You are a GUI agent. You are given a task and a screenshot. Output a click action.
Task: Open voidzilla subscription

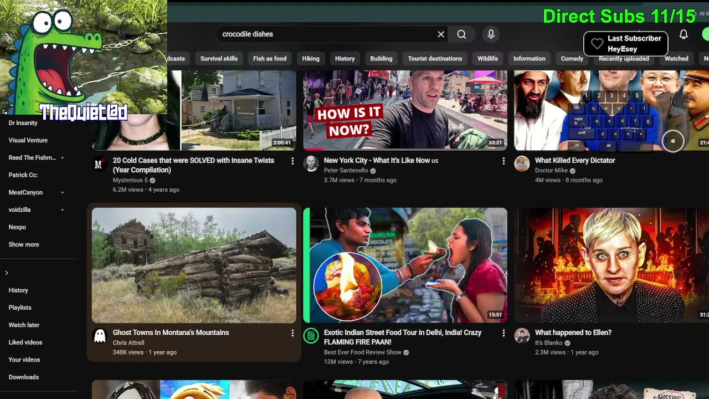(19, 210)
